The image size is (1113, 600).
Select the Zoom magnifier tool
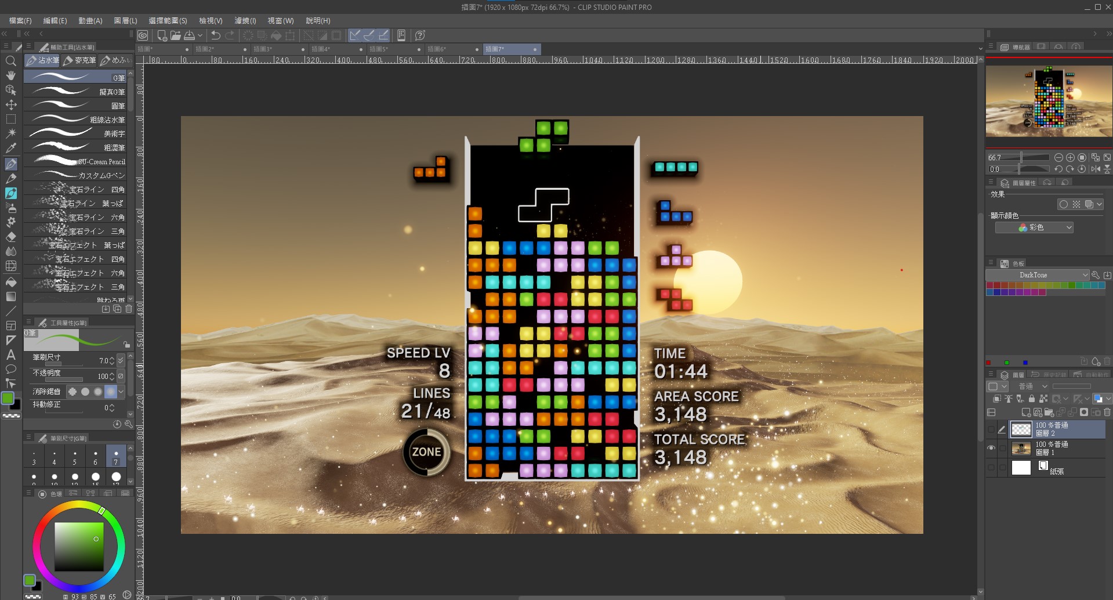point(10,61)
